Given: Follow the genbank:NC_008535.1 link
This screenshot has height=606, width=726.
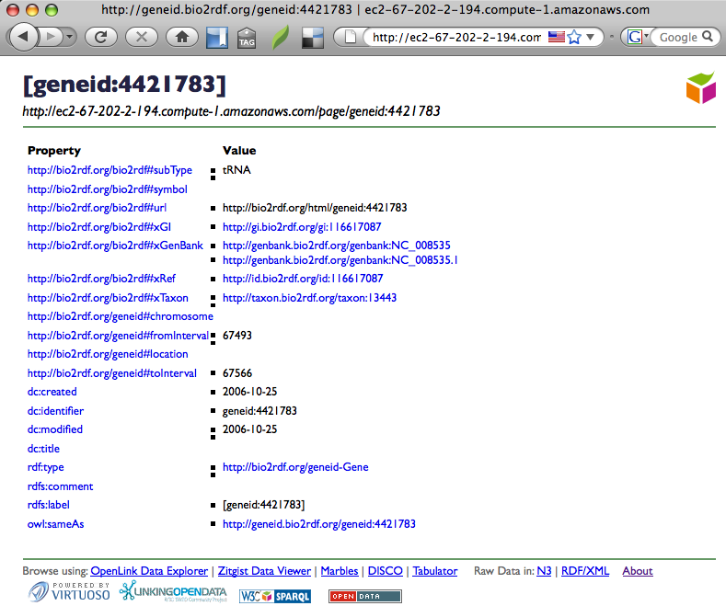Looking at the screenshot, I should tap(340, 259).
